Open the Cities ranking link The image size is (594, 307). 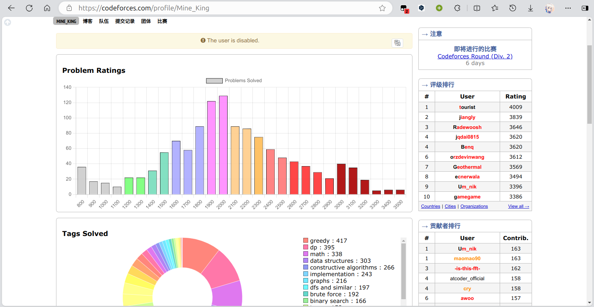coord(450,206)
